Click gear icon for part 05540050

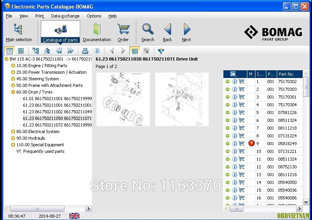[x=228, y=182]
